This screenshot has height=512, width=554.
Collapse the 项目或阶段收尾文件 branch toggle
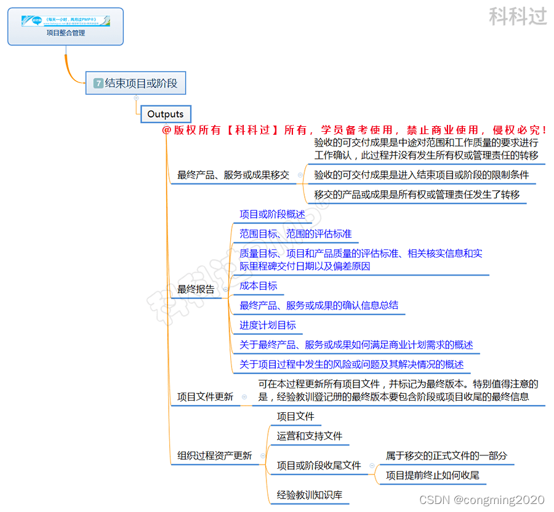[372, 465]
